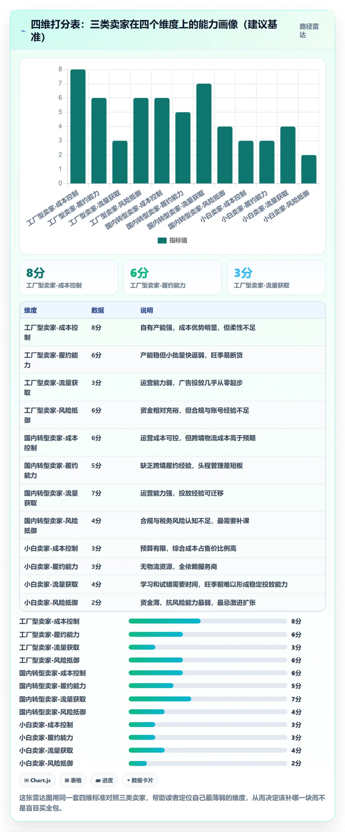Click the progress bar for 工厂型卖家-履约能力
345x832 pixels.
208,634
